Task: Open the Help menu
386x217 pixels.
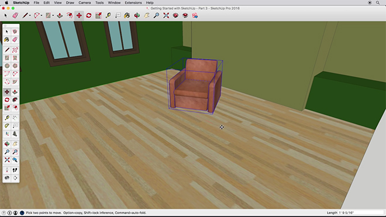Action: [150, 3]
